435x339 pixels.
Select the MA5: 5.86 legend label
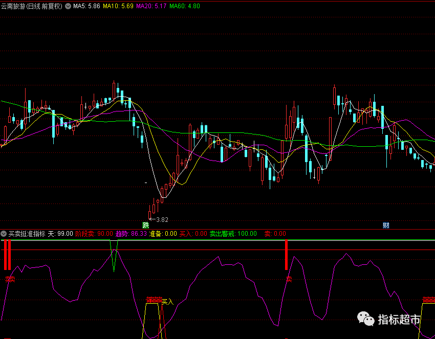86,7
